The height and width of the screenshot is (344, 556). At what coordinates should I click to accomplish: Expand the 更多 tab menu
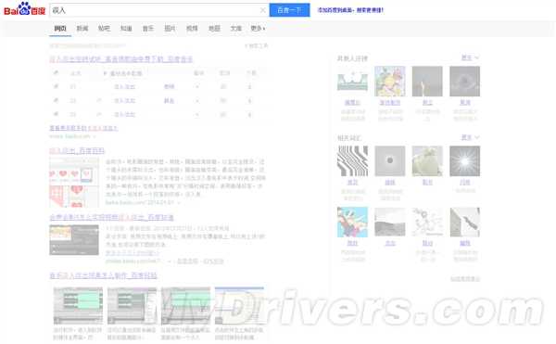[x=258, y=29]
